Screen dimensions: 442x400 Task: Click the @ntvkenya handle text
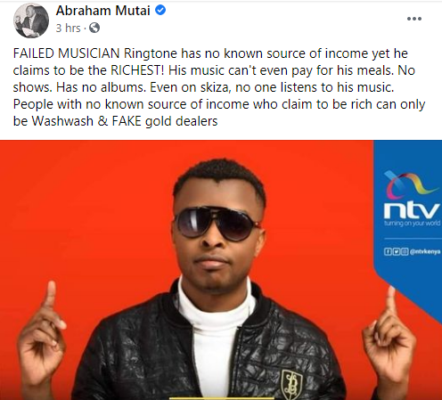425,252
